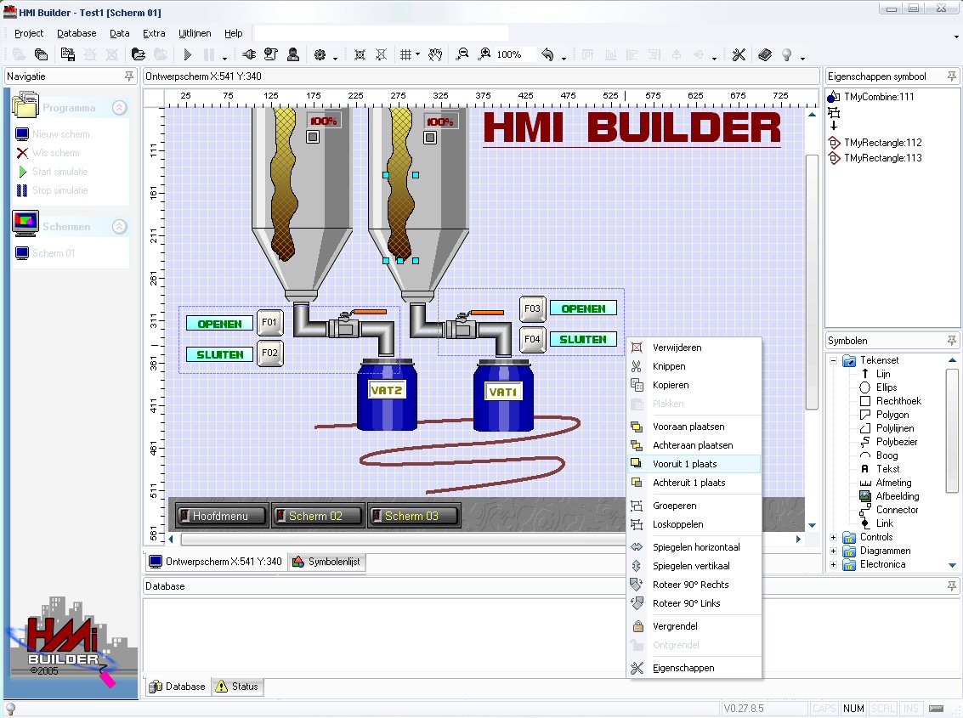The height and width of the screenshot is (718, 963).
Task: Click the canvas horizontal scrollbar right arrow
Action: pos(798,540)
